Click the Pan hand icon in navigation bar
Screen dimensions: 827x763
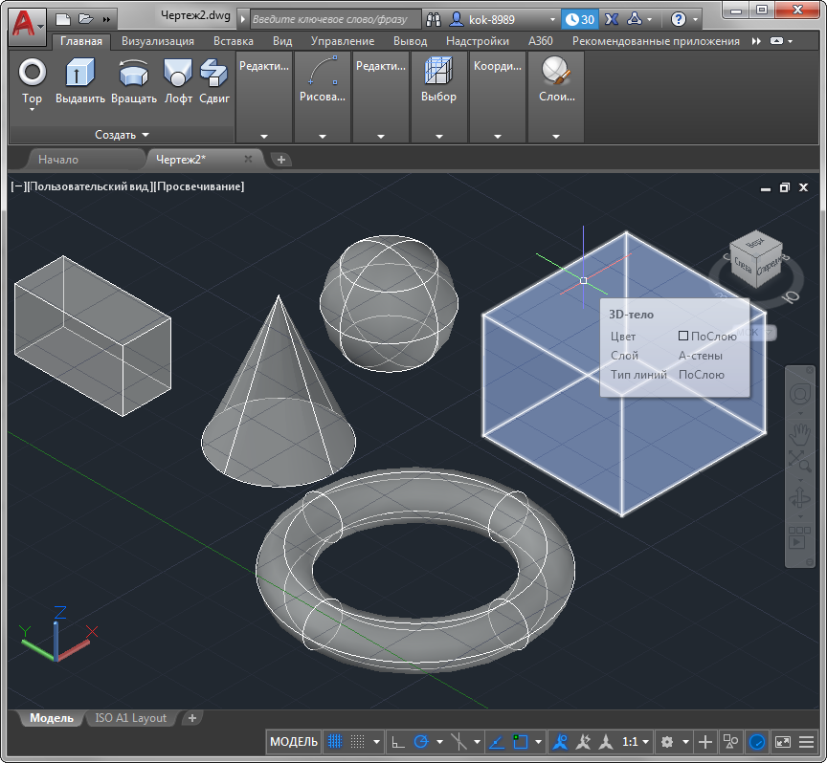click(799, 433)
